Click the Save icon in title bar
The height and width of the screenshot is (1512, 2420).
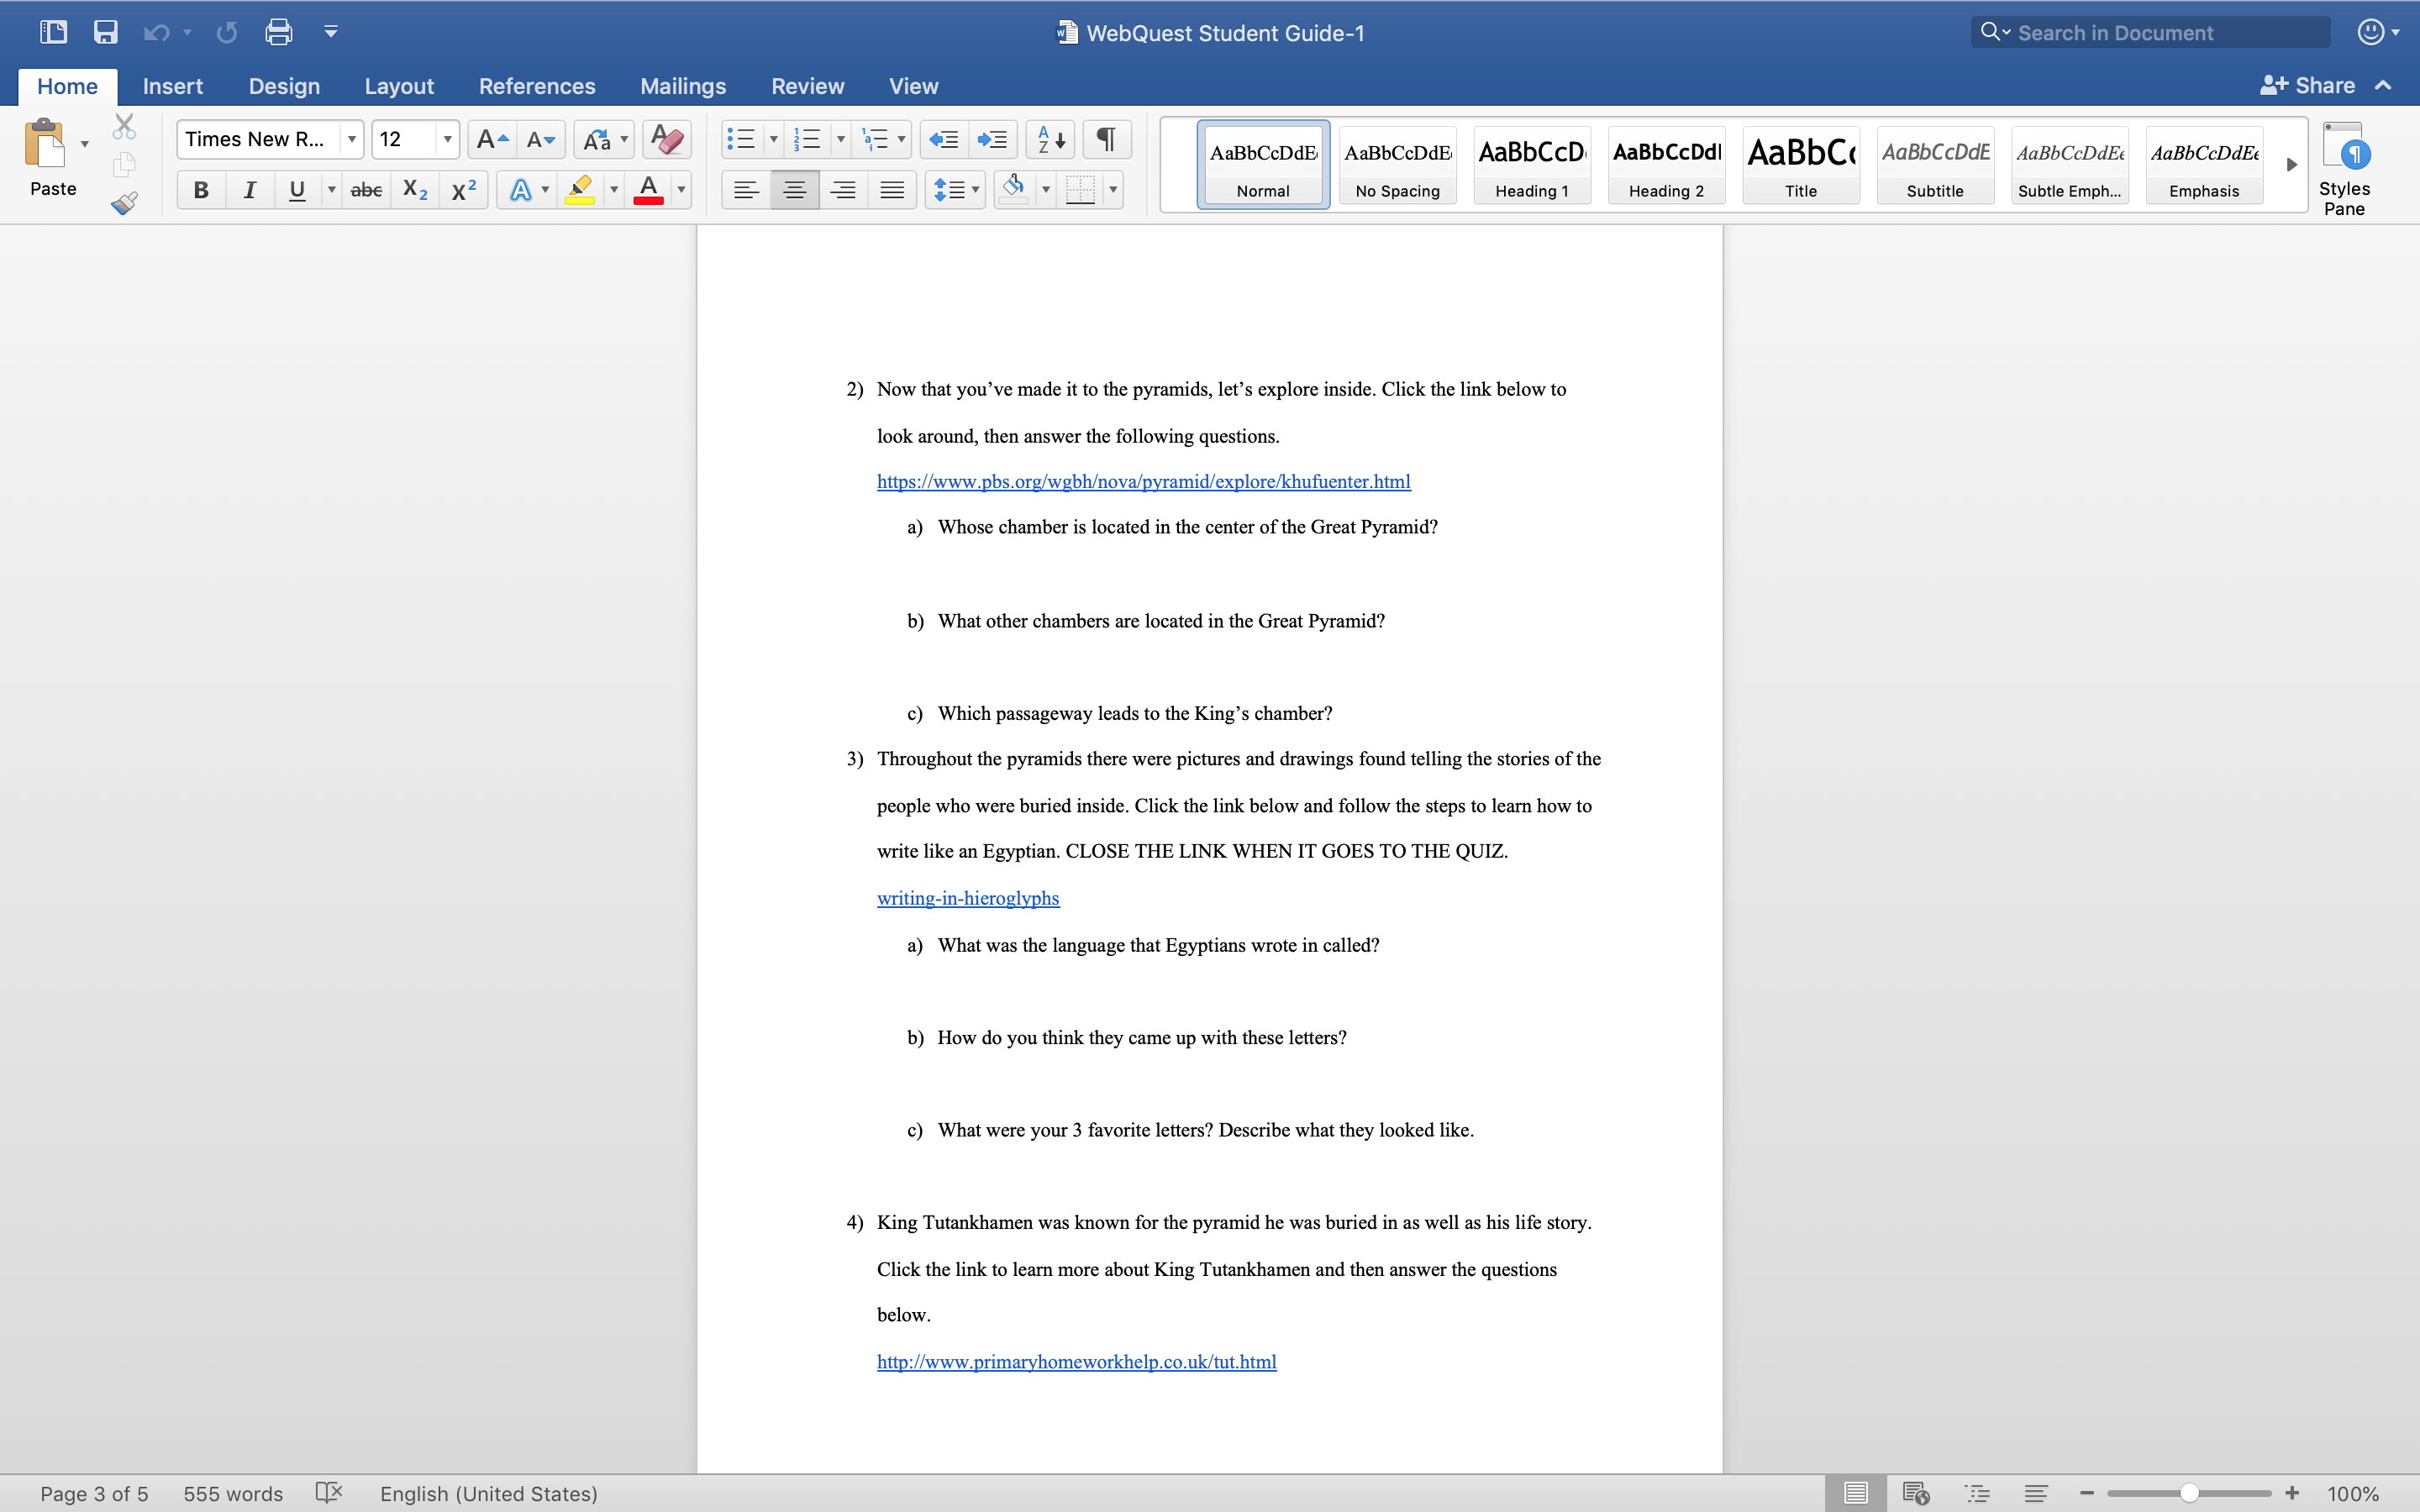105,32
